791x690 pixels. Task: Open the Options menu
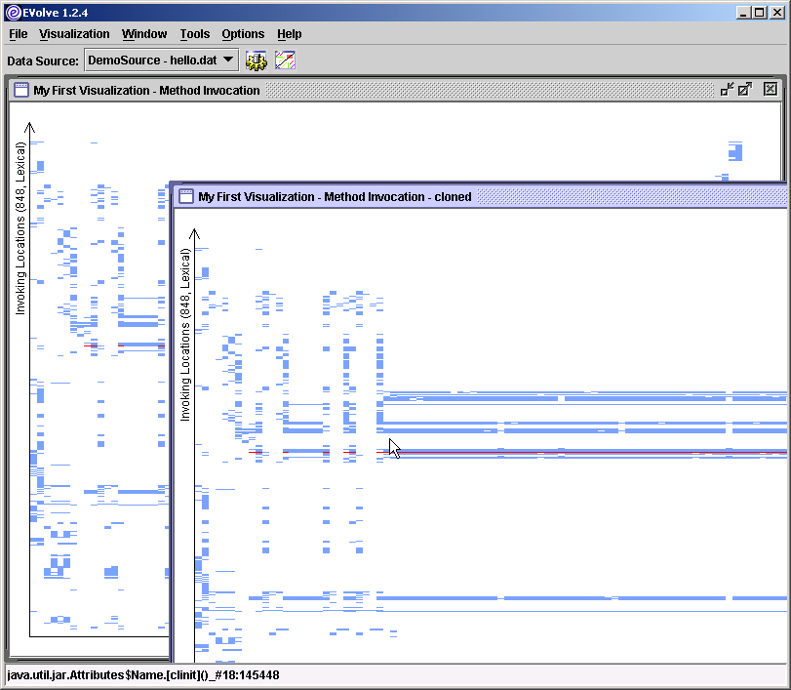click(243, 34)
